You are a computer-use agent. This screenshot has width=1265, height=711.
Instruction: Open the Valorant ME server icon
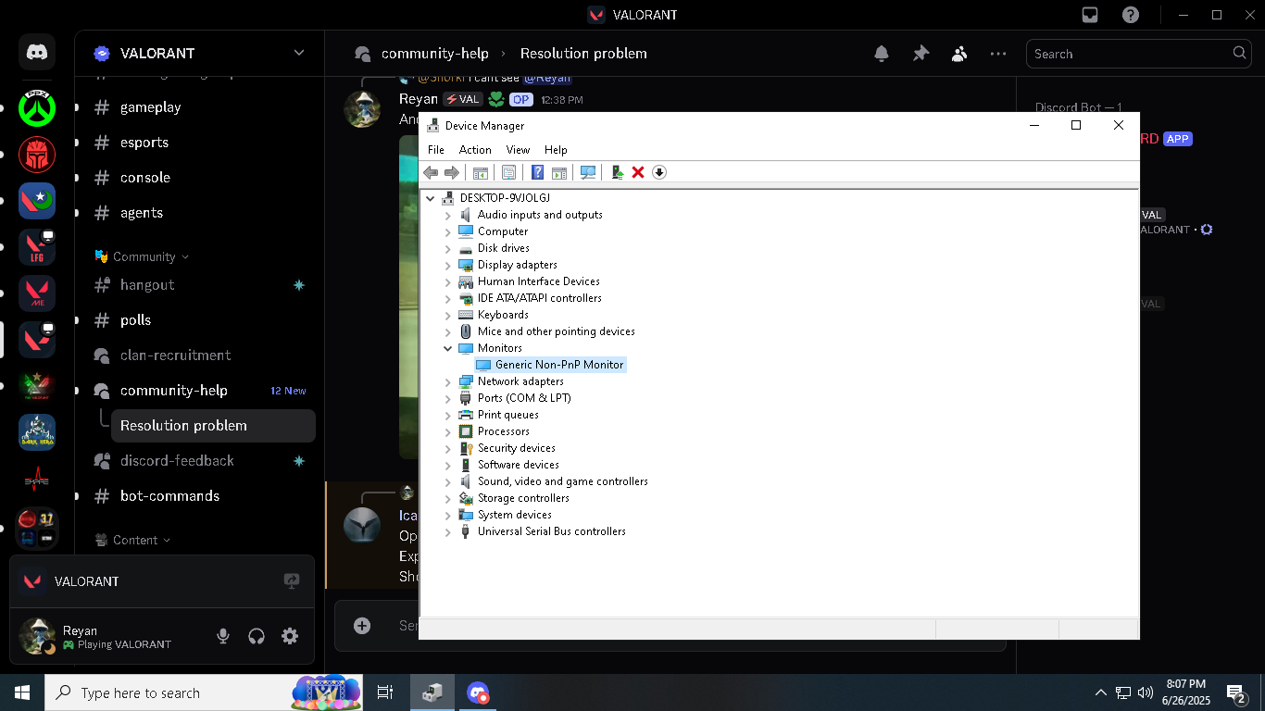[x=37, y=293]
